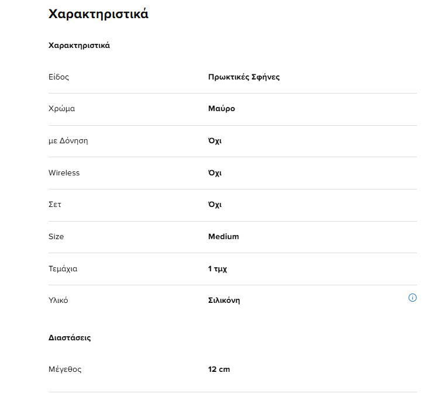The width and height of the screenshot is (448, 397).
Task: Click the Όχι value in Wireless row
Action: point(215,173)
